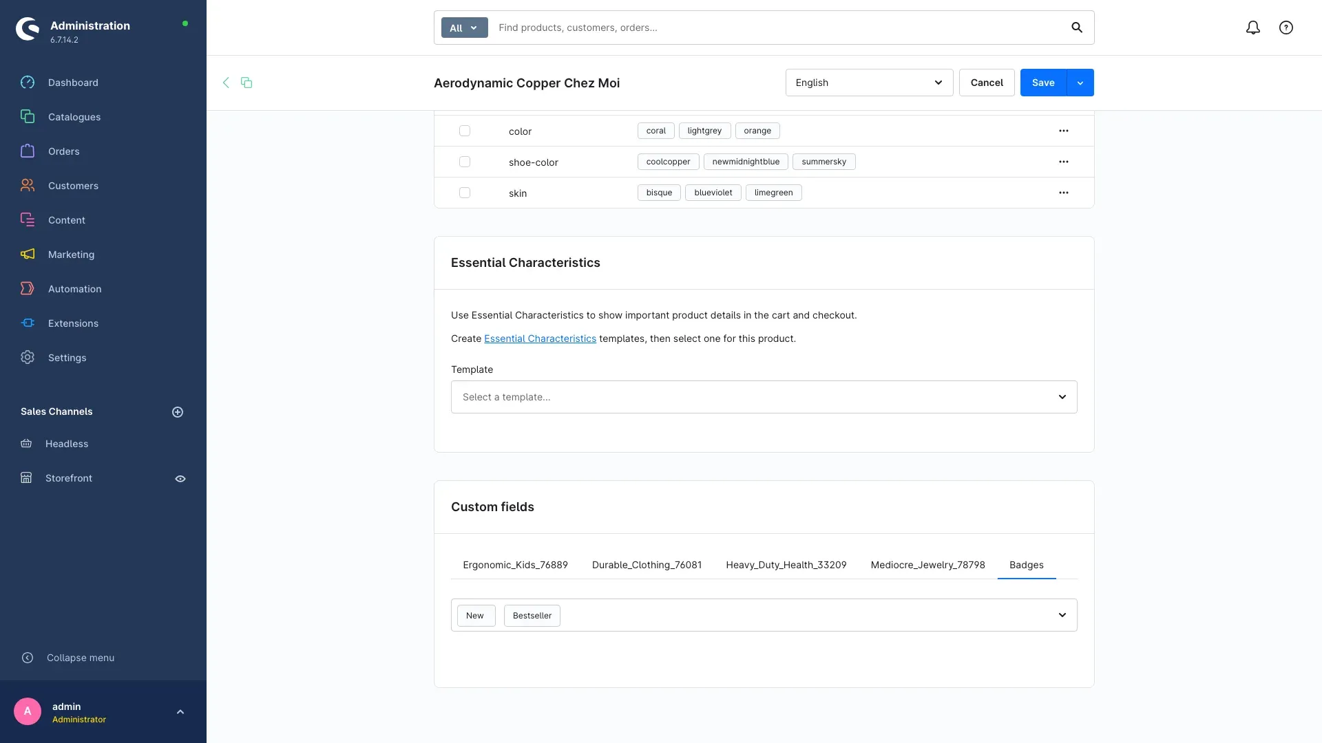The image size is (1322, 743).
Task: Open Catalogues from the sidebar icon
Action: tap(28, 117)
